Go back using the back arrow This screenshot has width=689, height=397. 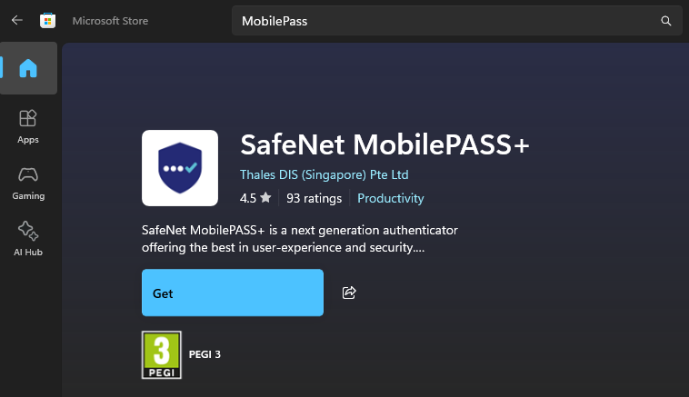pos(17,20)
